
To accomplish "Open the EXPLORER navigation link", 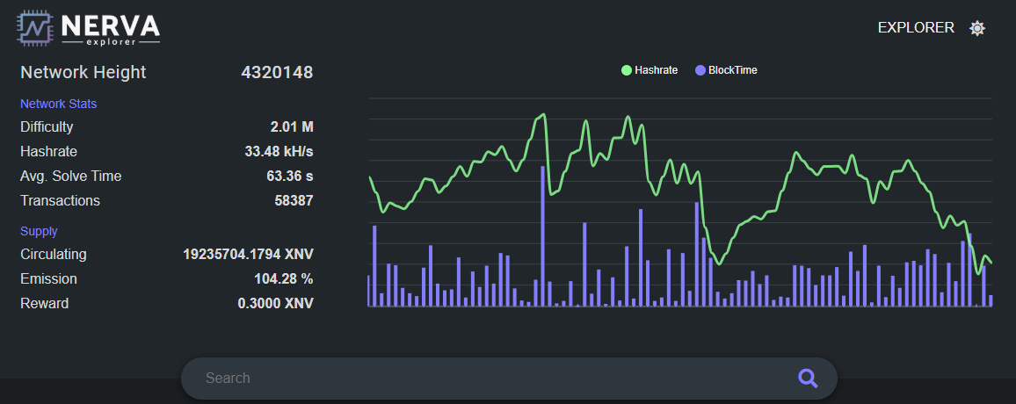I will [x=916, y=28].
